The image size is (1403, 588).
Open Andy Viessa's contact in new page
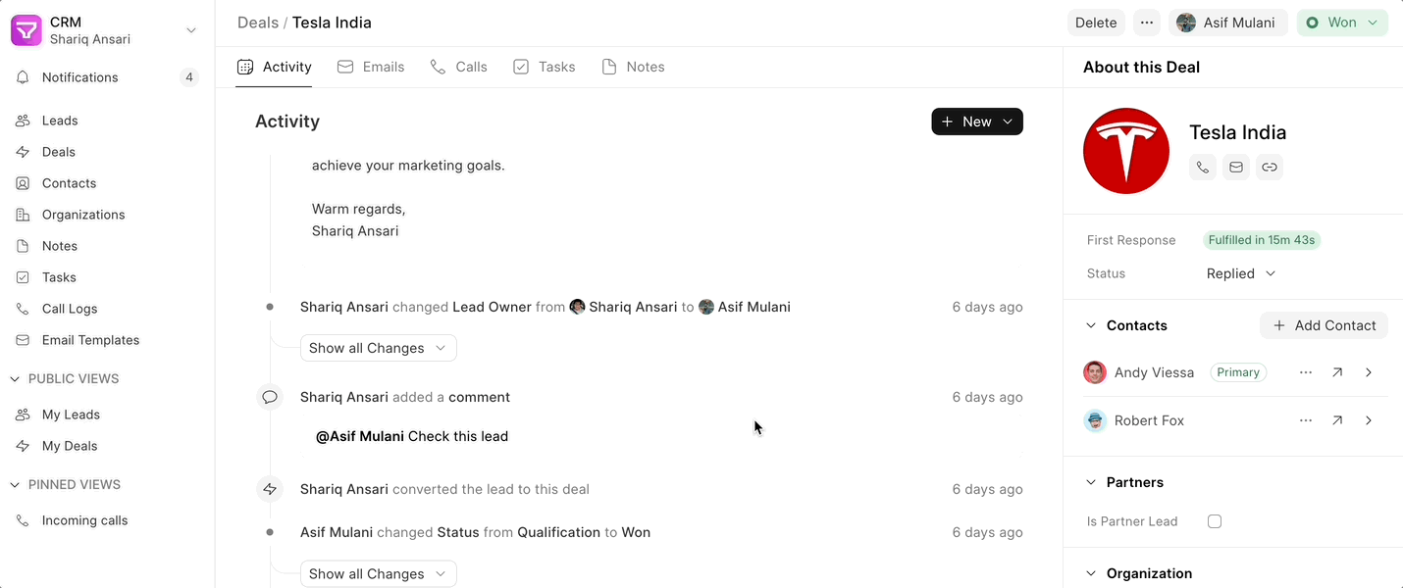[1337, 372]
